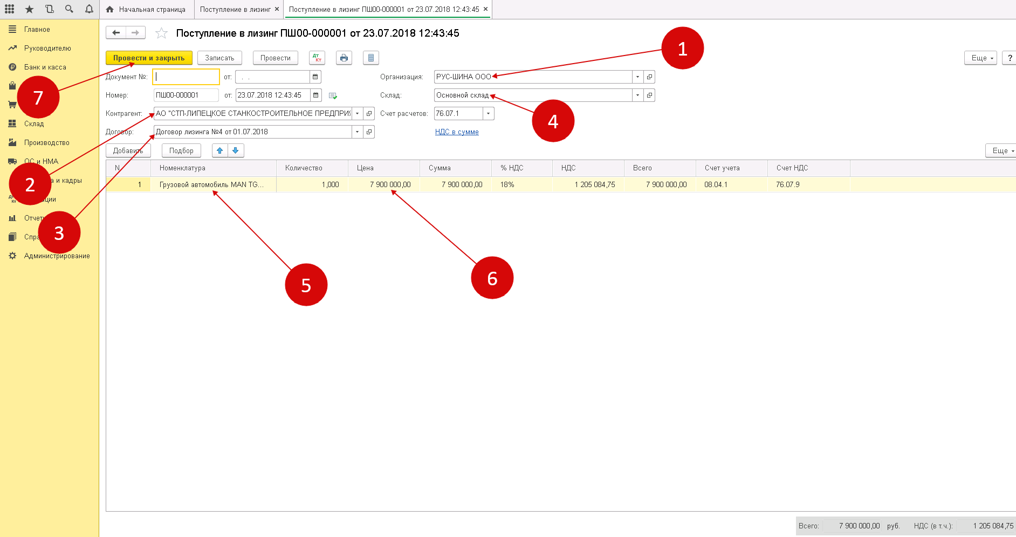This screenshot has height=537, width=1016.
Task: Open the sections menu grid icon
Action: 10,9
